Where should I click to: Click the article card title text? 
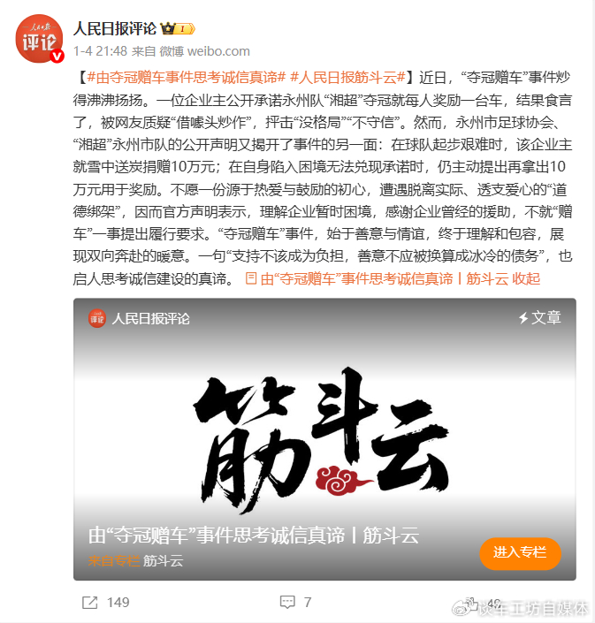click(254, 535)
